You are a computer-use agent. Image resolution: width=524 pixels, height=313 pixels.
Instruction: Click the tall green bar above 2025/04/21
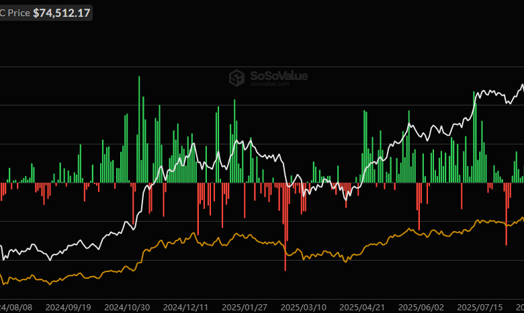(363, 144)
